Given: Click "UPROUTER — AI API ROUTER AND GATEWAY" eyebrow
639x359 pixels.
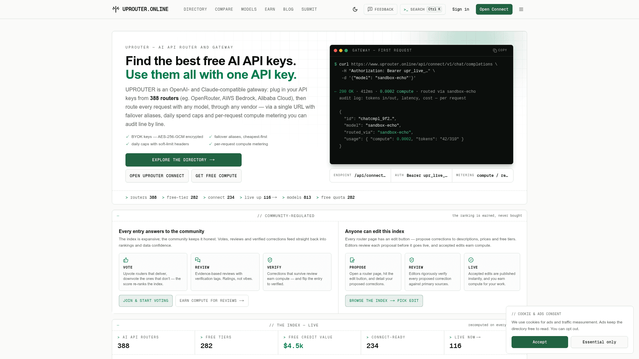Looking at the screenshot, I should 179,48.
